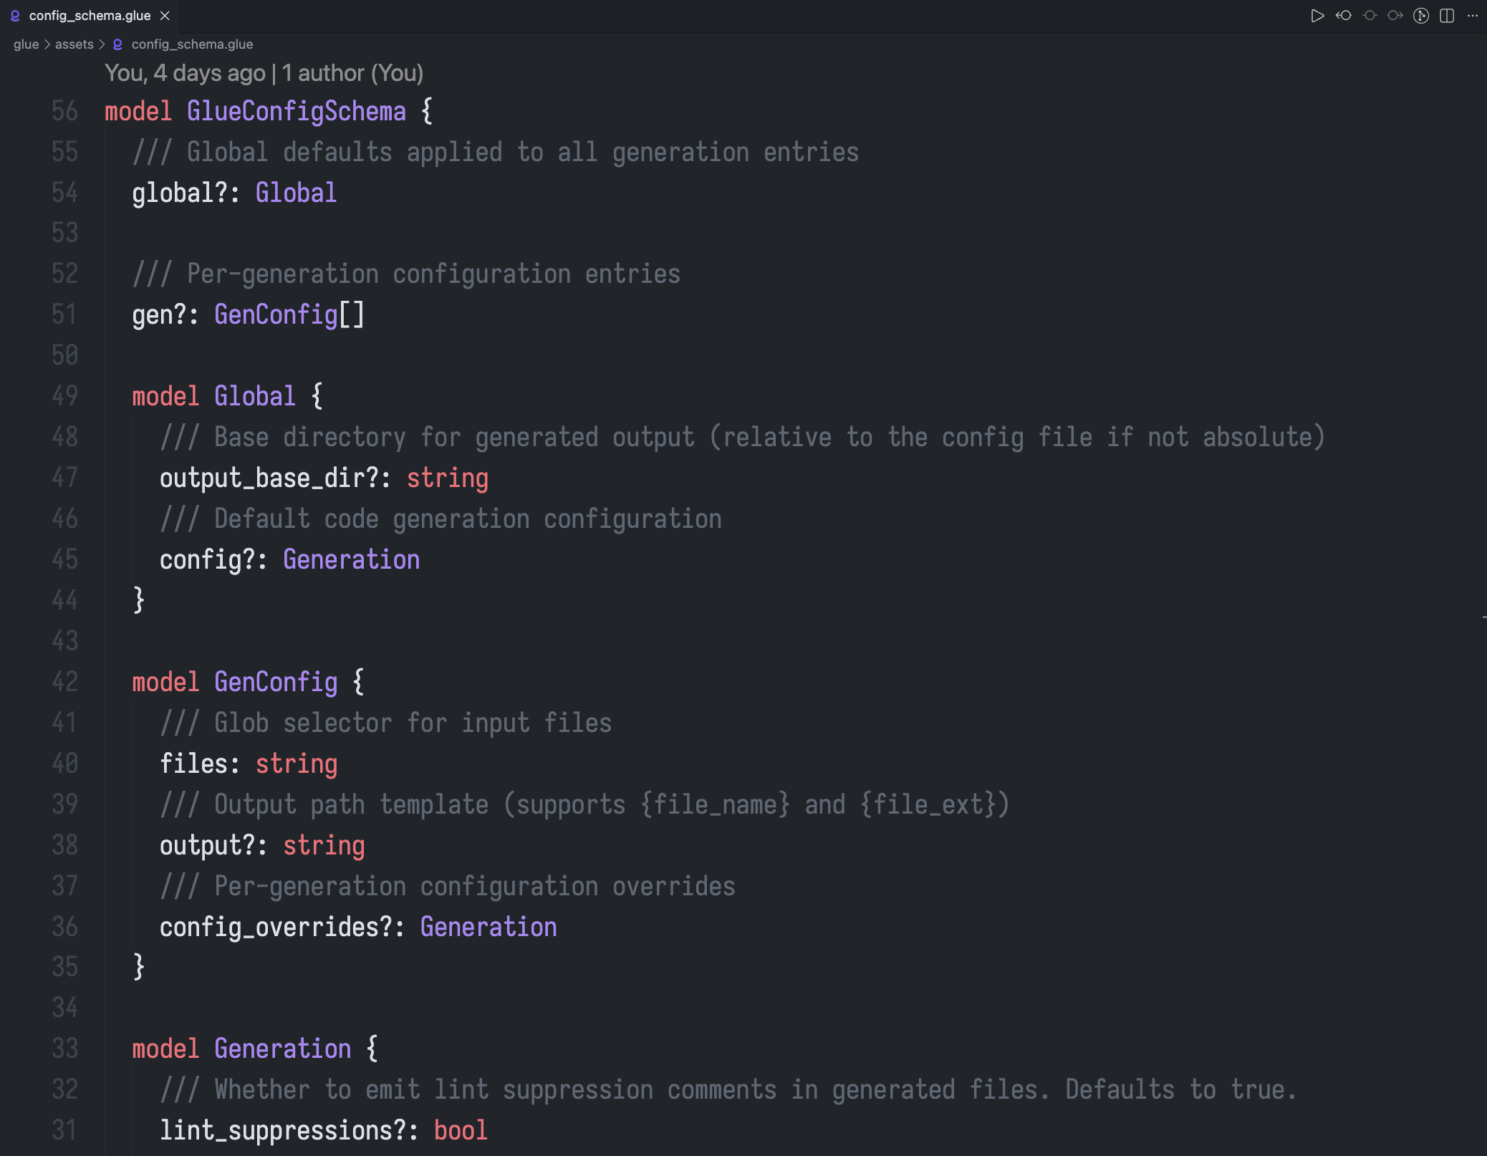This screenshot has height=1156, width=1487.
Task: Split the editor right
Action: coord(1447,16)
